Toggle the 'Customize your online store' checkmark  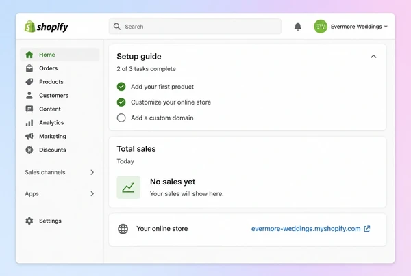click(x=121, y=102)
